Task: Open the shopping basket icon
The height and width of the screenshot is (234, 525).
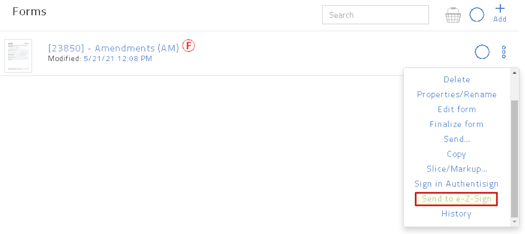Action: click(453, 15)
